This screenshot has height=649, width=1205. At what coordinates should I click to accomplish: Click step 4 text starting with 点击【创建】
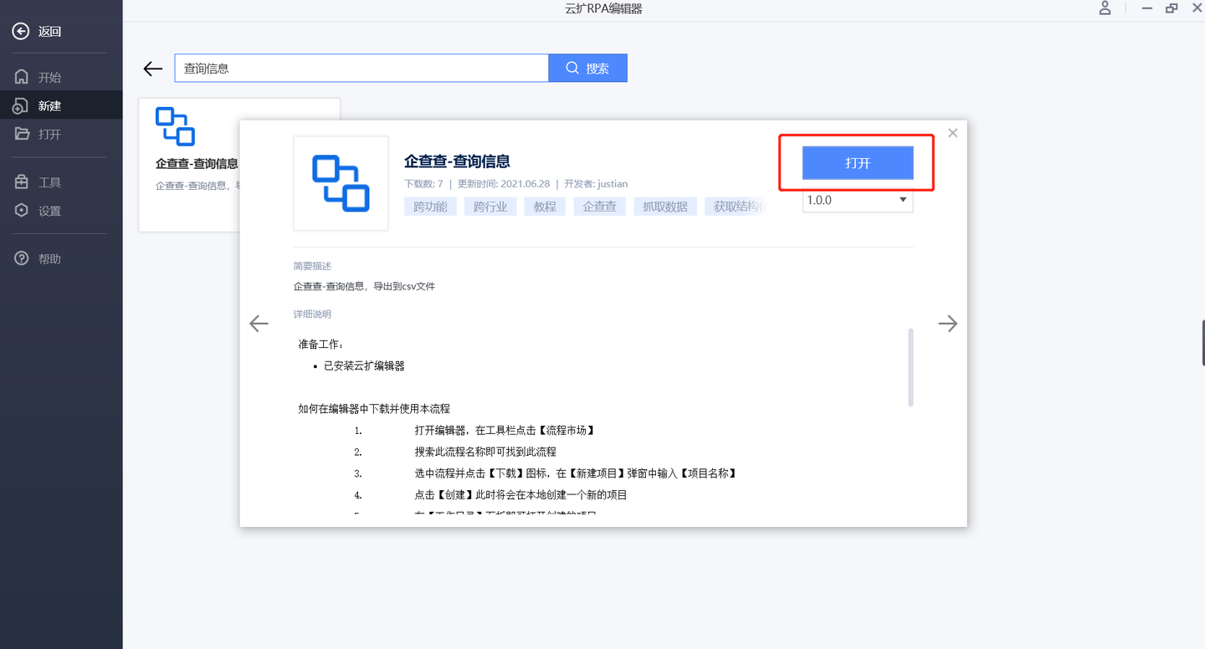pyautogui.click(x=521, y=495)
